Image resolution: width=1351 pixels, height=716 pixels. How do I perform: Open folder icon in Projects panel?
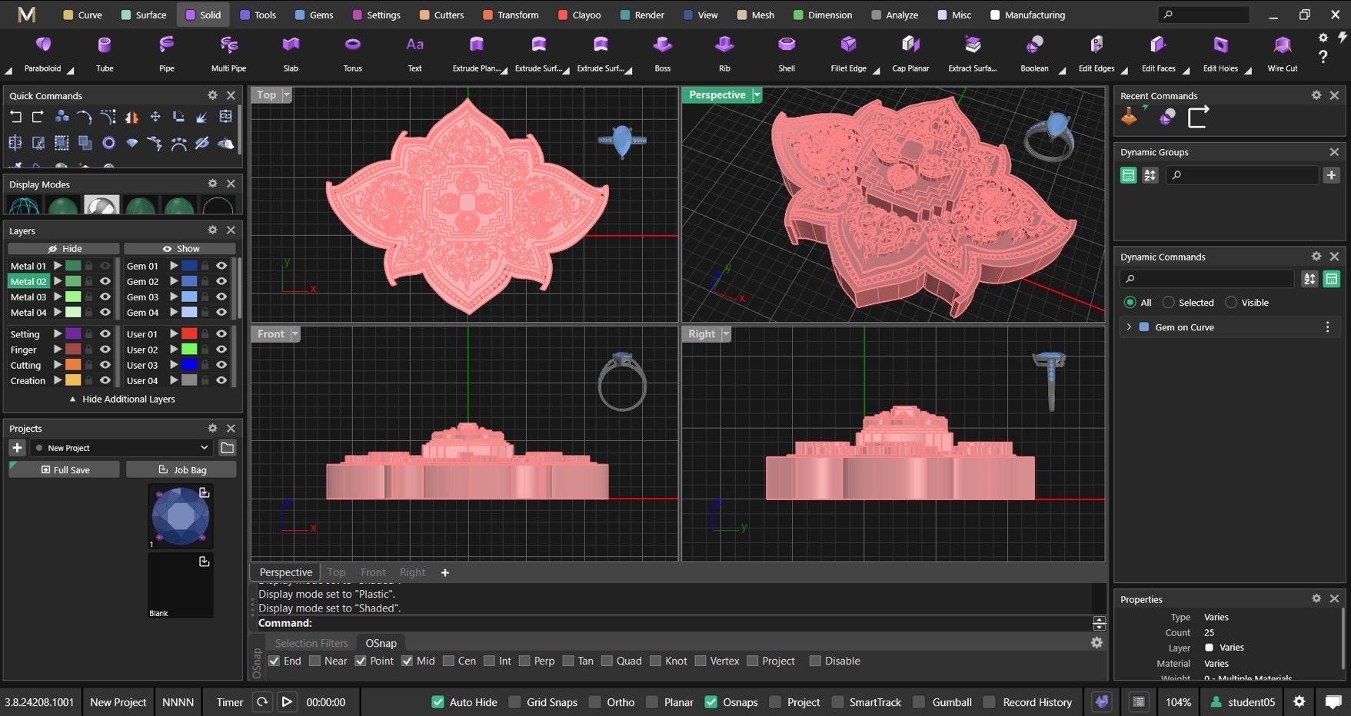pyautogui.click(x=228, y=447)
